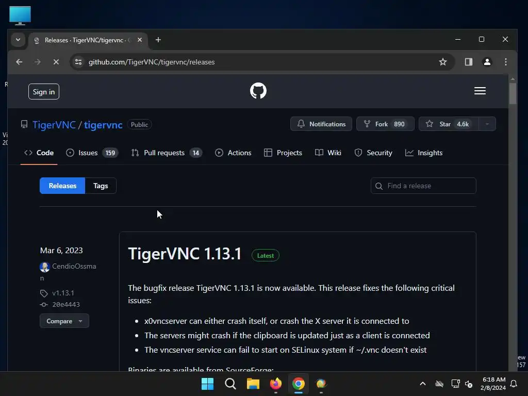Click CendioOssman's avatar image
Screen dimensions: 528x396
(x=44, y=267)
